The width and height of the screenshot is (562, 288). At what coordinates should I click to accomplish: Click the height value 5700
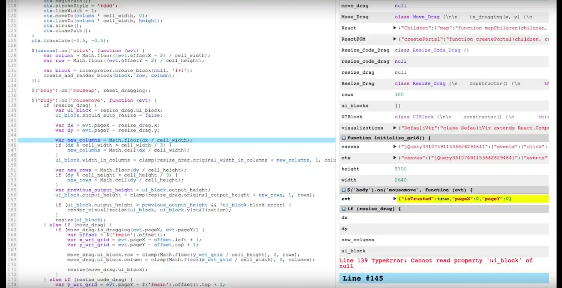coord(401,169)
